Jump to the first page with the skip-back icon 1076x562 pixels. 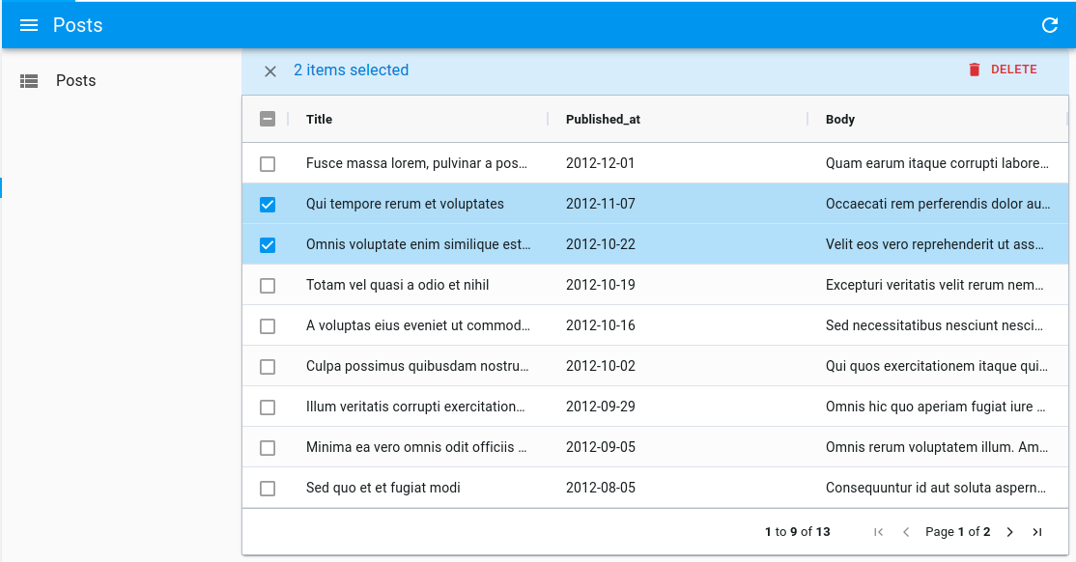(x=878, y=532)
